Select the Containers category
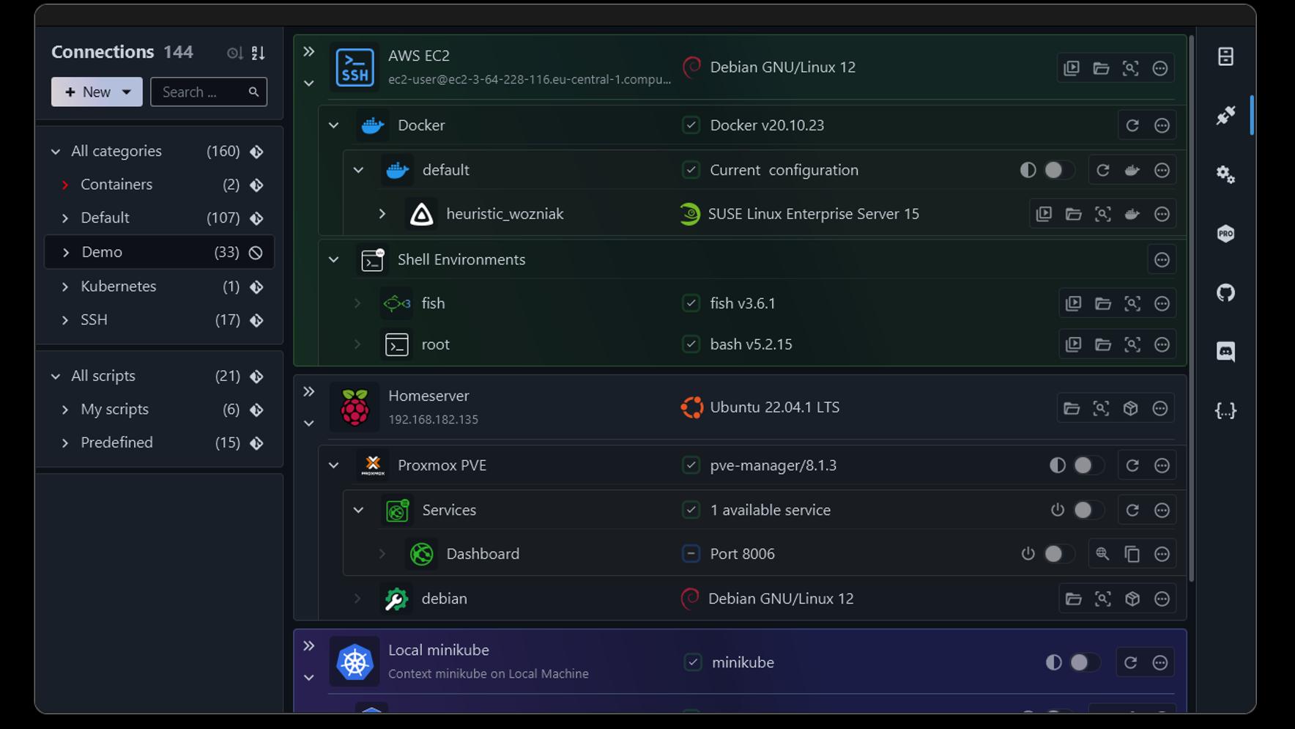This screenshot has width=1295, height=729. tap(159, 185)
